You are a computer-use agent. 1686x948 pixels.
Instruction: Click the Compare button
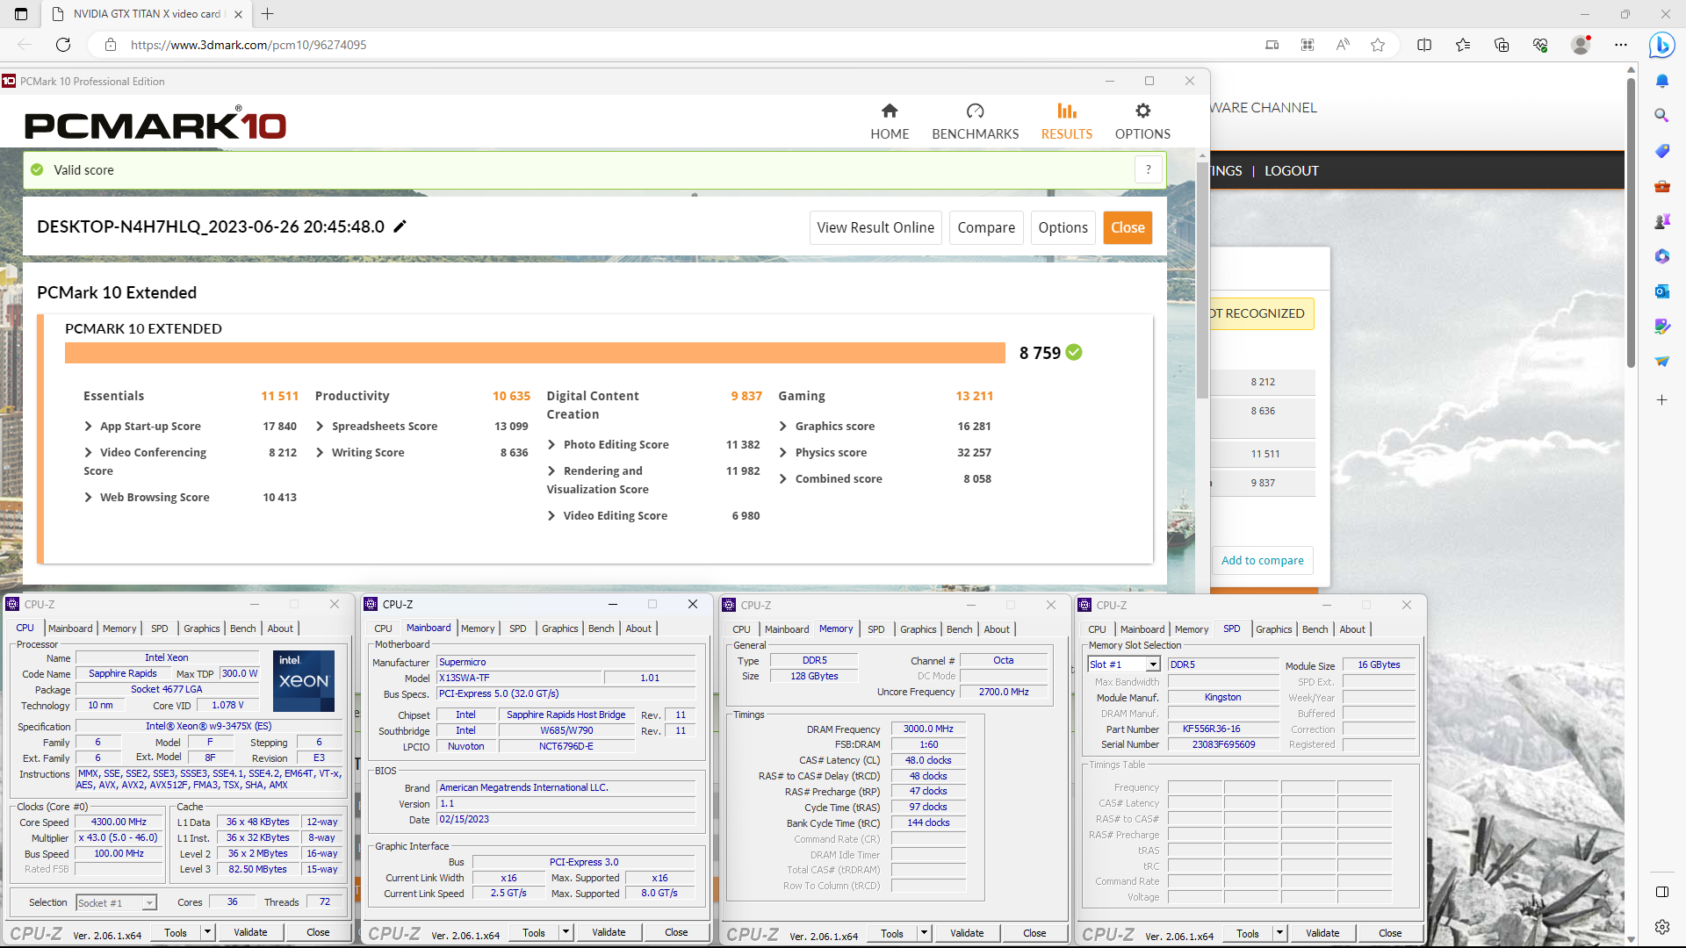(x=986, y=227)
